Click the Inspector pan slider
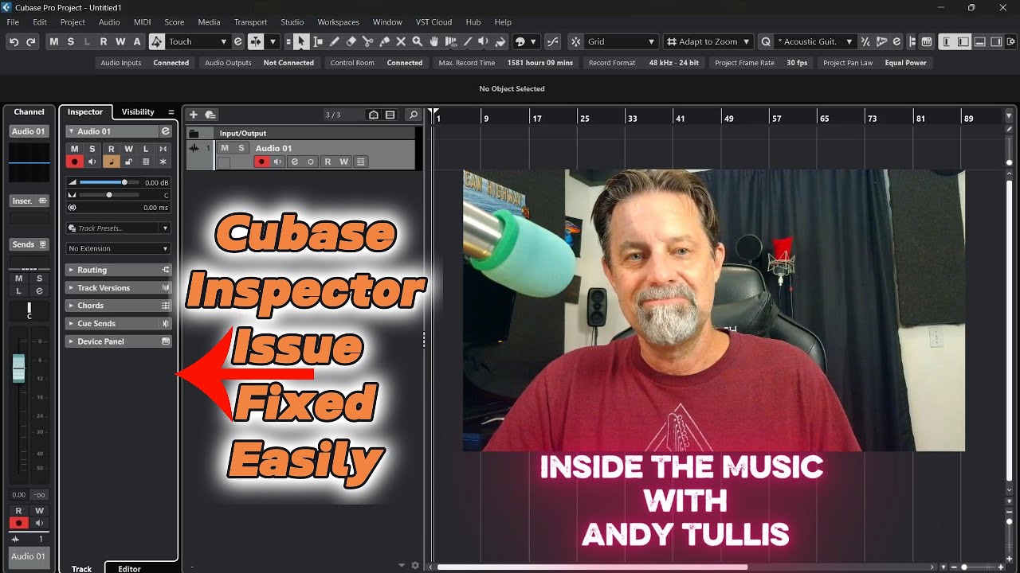The image size is (1020, 573). pos(109,195)
